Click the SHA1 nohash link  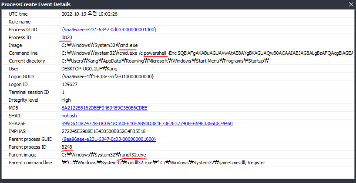coord(69,116)
